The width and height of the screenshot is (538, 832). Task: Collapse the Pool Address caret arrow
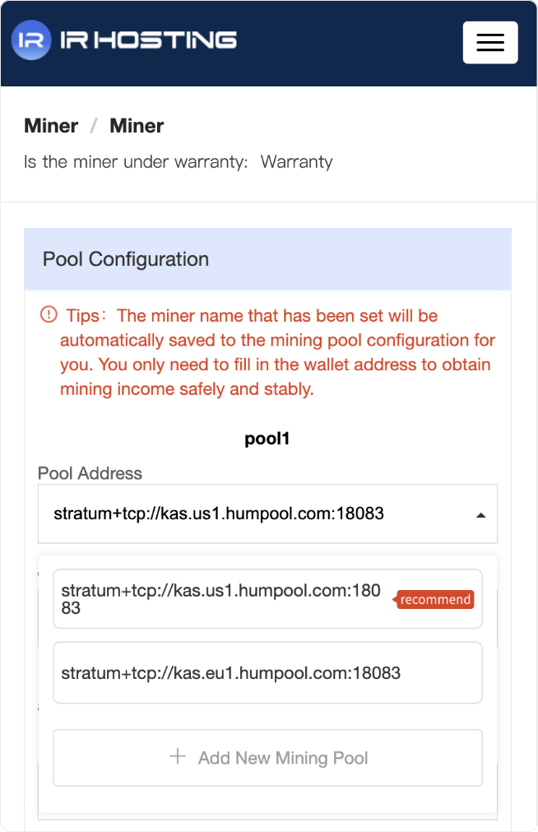tap(481, 514)
